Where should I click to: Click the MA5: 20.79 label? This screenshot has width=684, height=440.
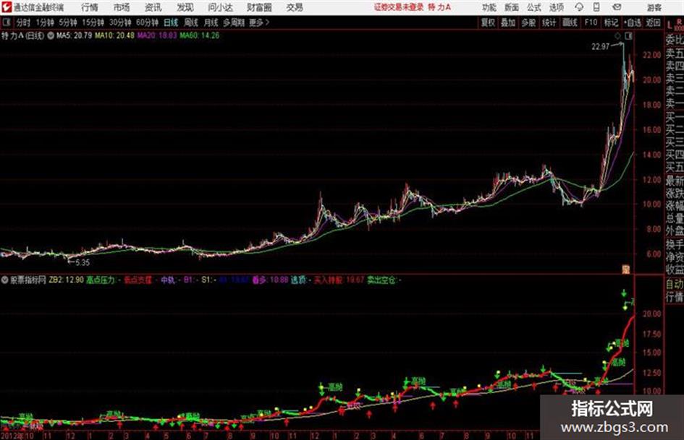click(x=74, y=35)
